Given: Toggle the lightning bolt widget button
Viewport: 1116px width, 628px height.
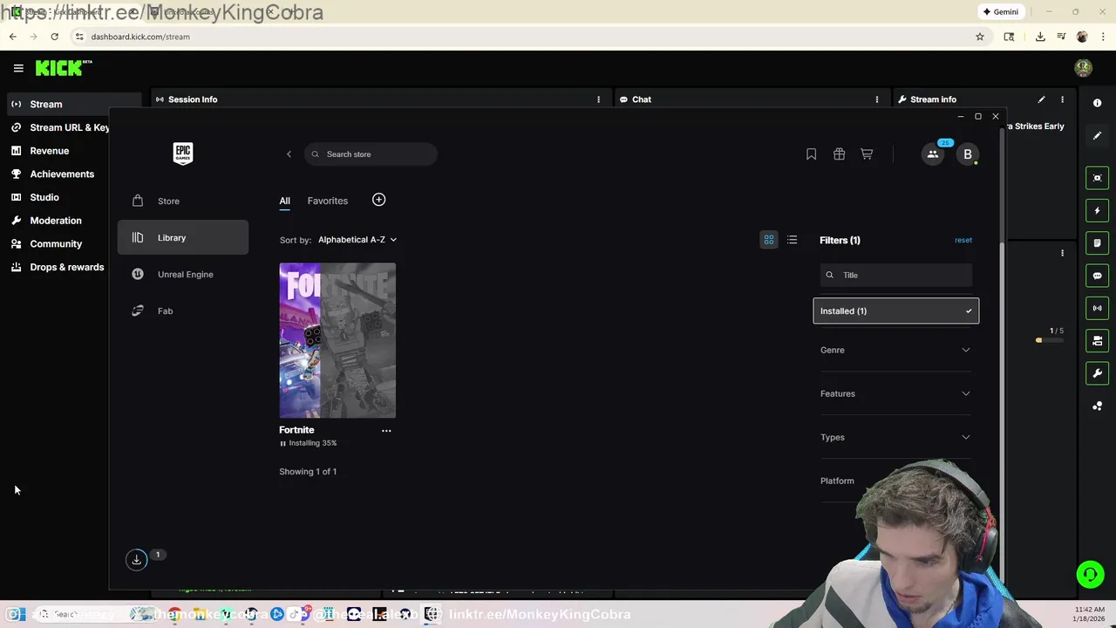Looking at the screenshot, I should (1097, 210).
